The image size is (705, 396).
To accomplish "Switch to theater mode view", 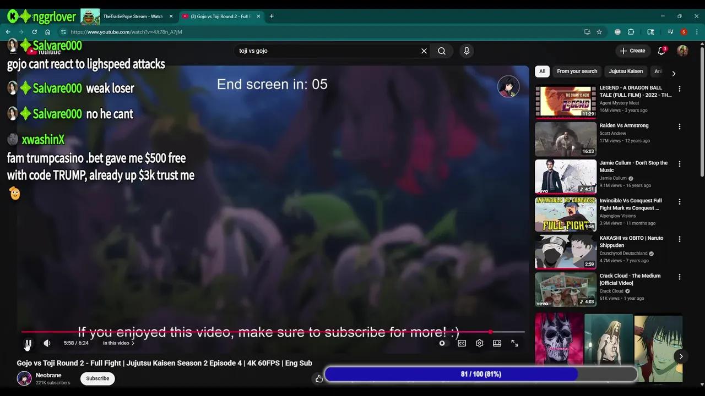I will click(497, 343).
